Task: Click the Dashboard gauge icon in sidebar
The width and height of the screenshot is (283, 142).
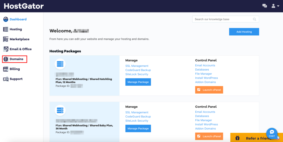Action: [6, 19]
